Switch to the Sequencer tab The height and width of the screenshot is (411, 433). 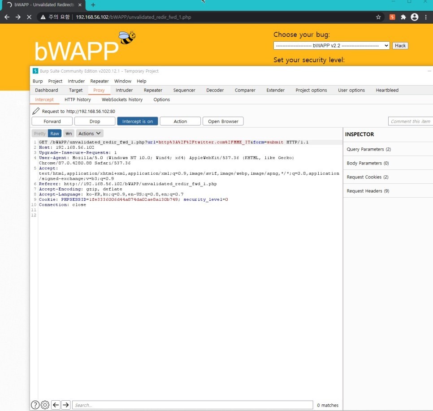click(184, 90)
